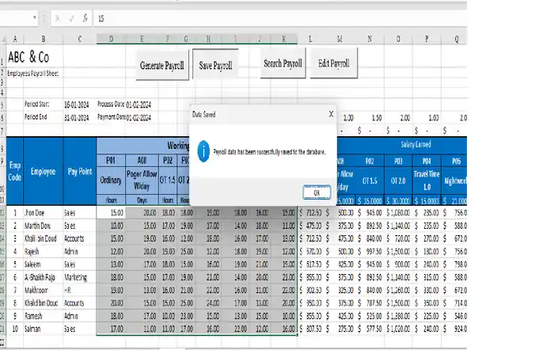This screenshot has height=350, width=554.
Task: Select employee Makhtoom's name cell
Action: [43, 291]
